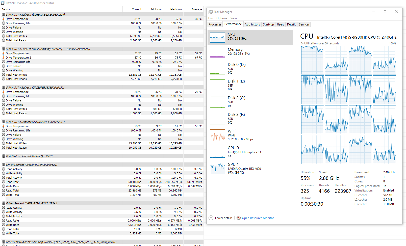Click the Threads count 4166
406x246 pixels.
click(x=324, y=191)
